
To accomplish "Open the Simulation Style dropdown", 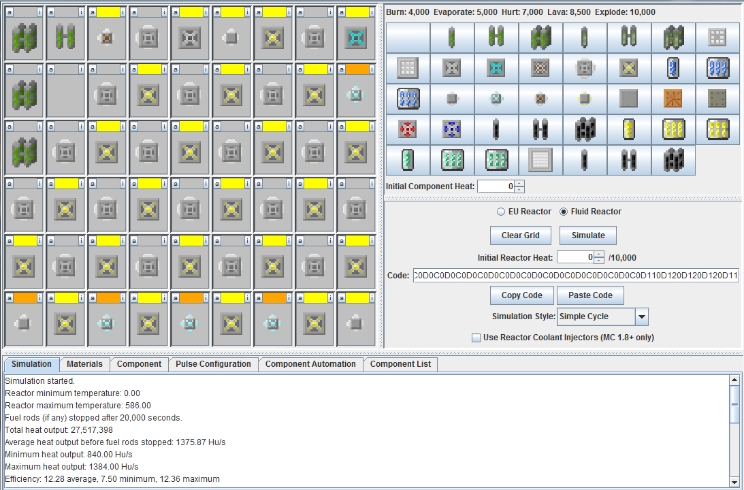I will (x=641, y=316).
